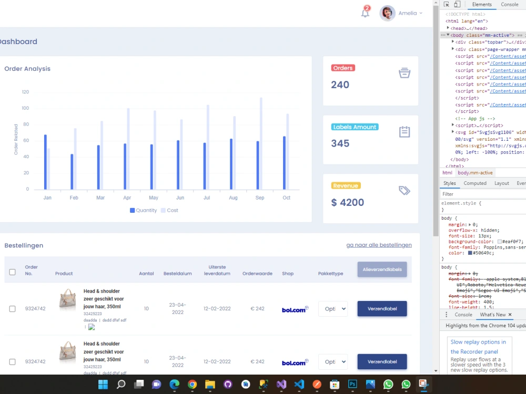Click Verzendlabel button in second order row
The image size is (526, 394).
pos(382,361)
